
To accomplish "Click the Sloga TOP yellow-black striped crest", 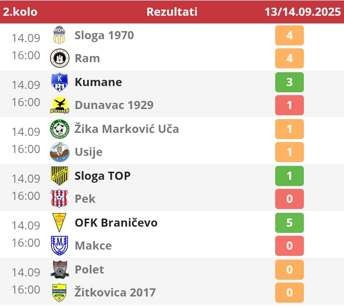I will (x=59, y=176).
